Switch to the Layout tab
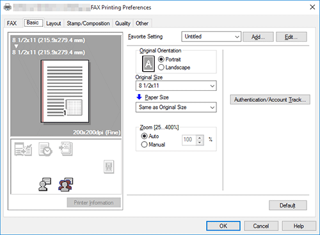Viewport: 320px width, 235px height. tap(54, 23)
